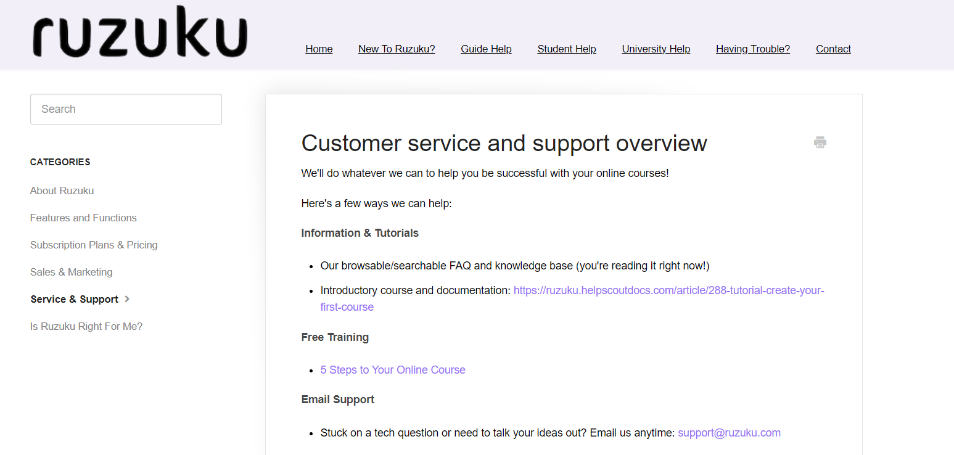Open Features and Functions category
The height and width of the screenshot is (455, 954).
click(83, 218)
